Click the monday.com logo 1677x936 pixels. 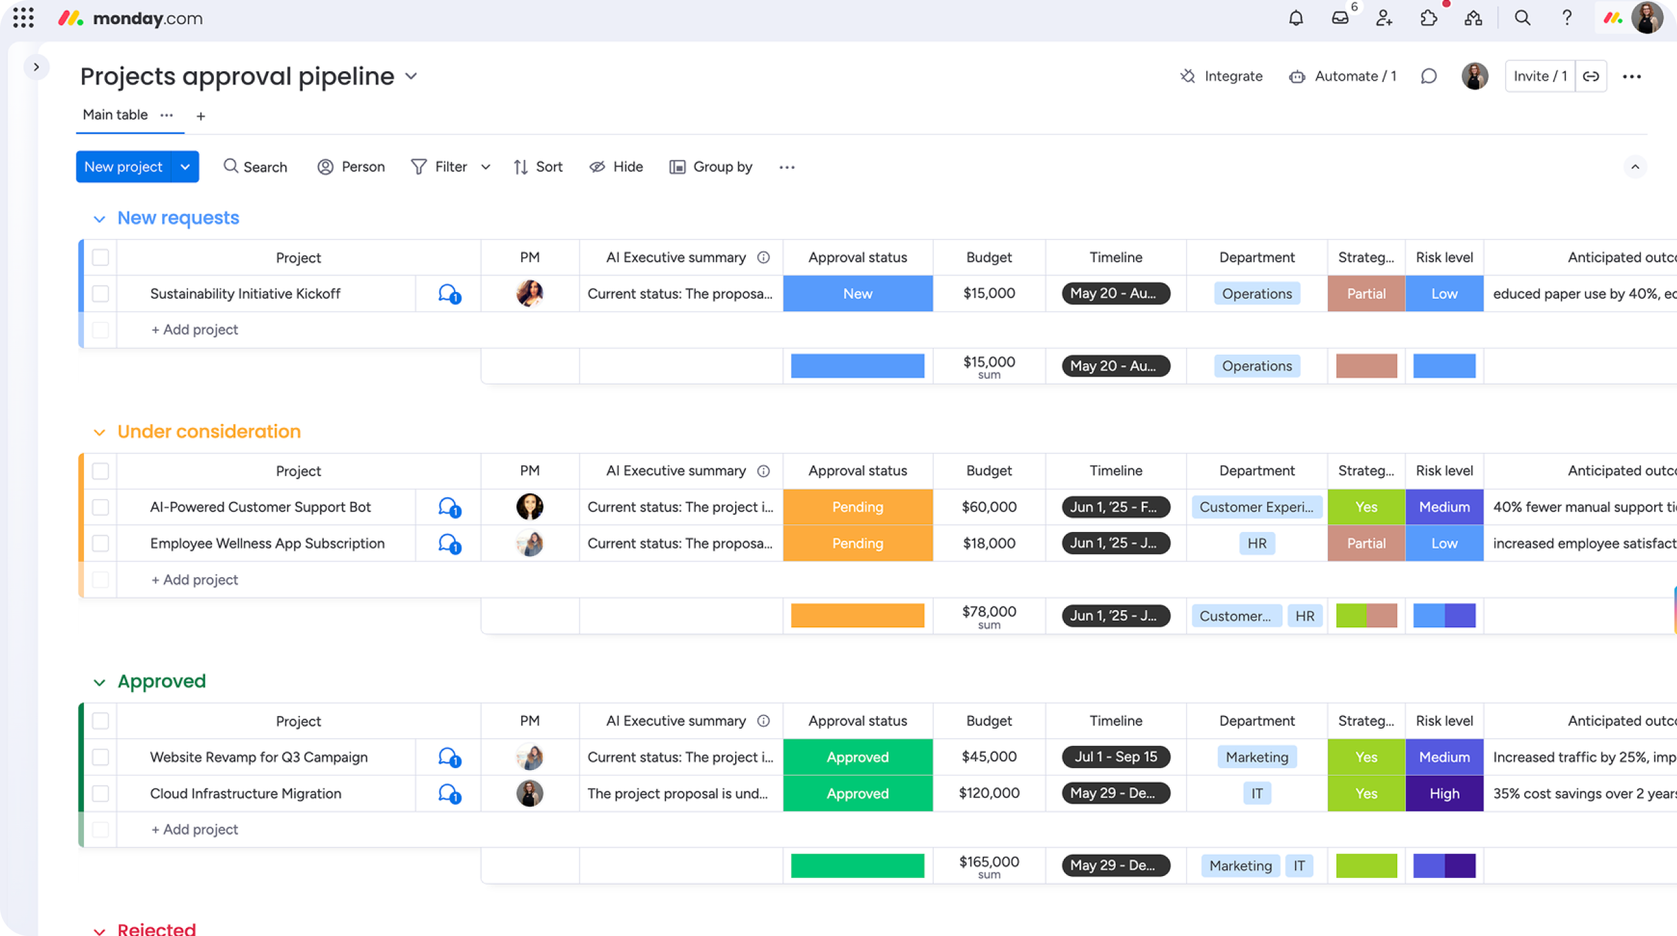click(x=131, y=18)
